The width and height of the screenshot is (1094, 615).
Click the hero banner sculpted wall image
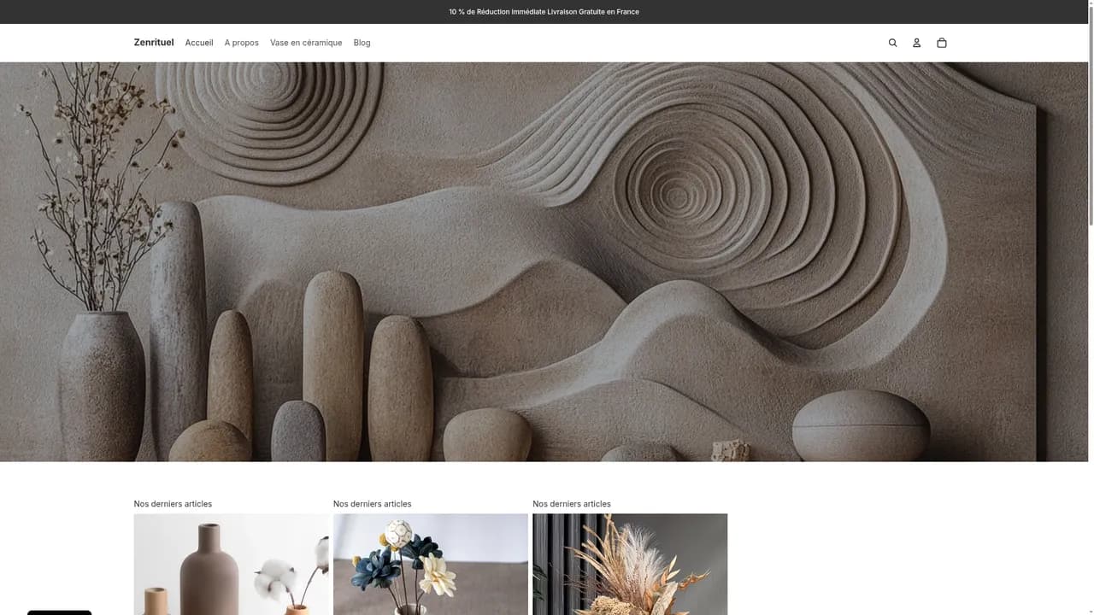[x=544, y=261]
